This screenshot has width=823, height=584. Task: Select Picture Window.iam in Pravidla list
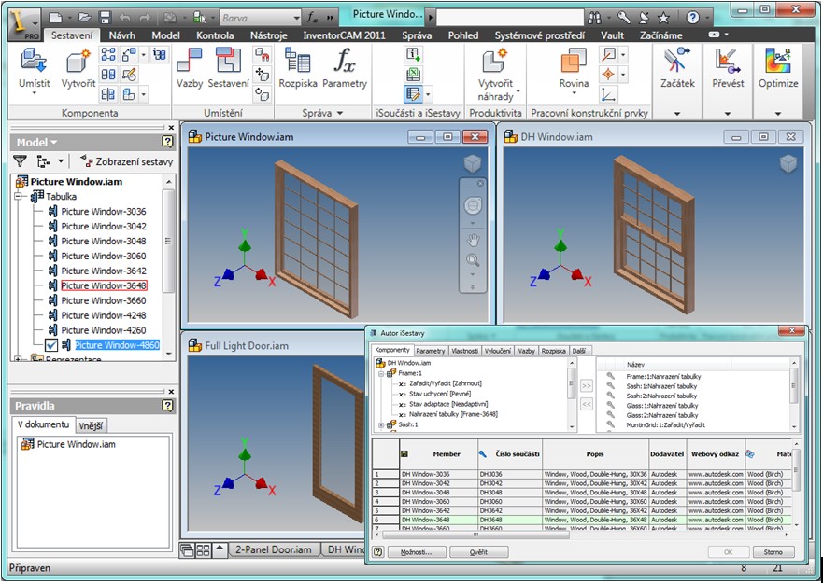coord(76,445)
